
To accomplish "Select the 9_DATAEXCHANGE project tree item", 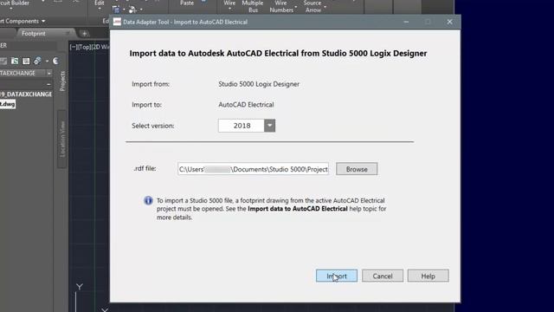I will pyautogui.click(x=26, y=94).
